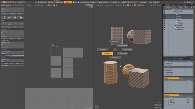Click the fourth green Align icon
Image resolution: width=195 pixels, height=109 pixels.
pyautogui.click(x=21, y=23)
